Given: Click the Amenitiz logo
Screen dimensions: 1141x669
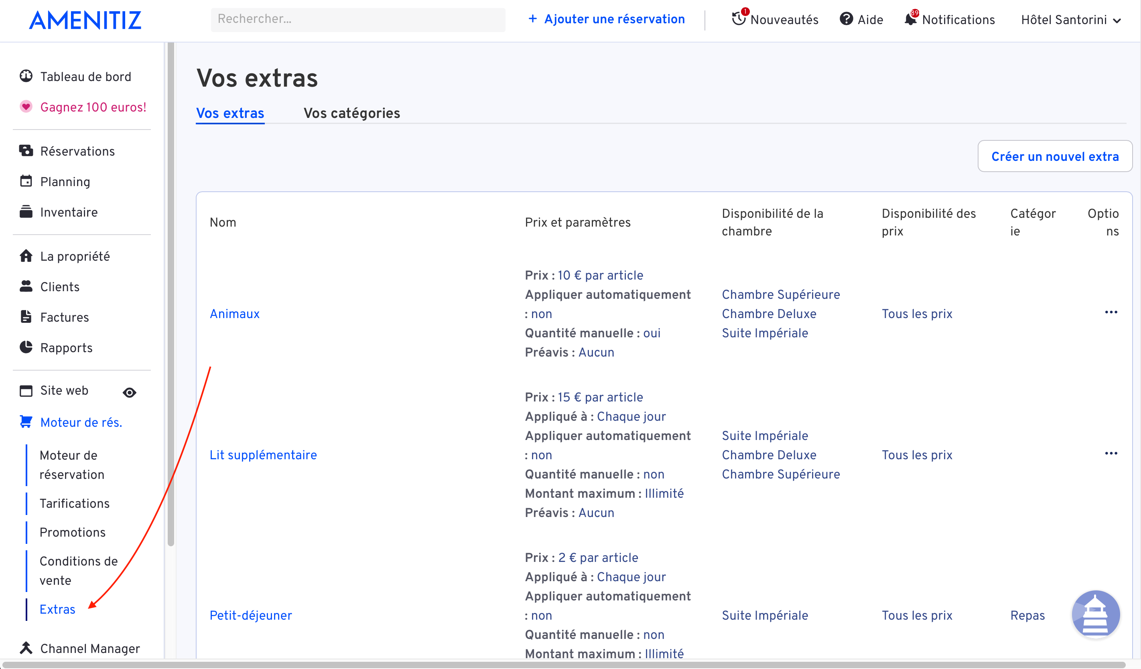Looking at the screenshot, I should 85,20.
